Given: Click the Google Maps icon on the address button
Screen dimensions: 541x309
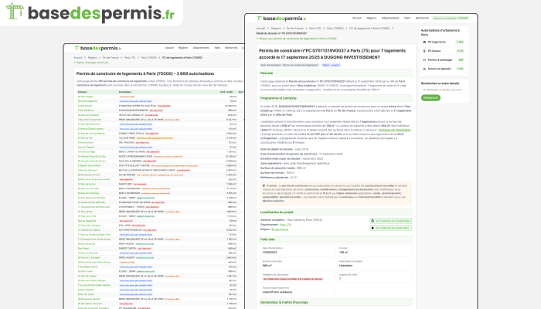Looking at the screenshot, I should pyautogui.click(x=373, y=221).
